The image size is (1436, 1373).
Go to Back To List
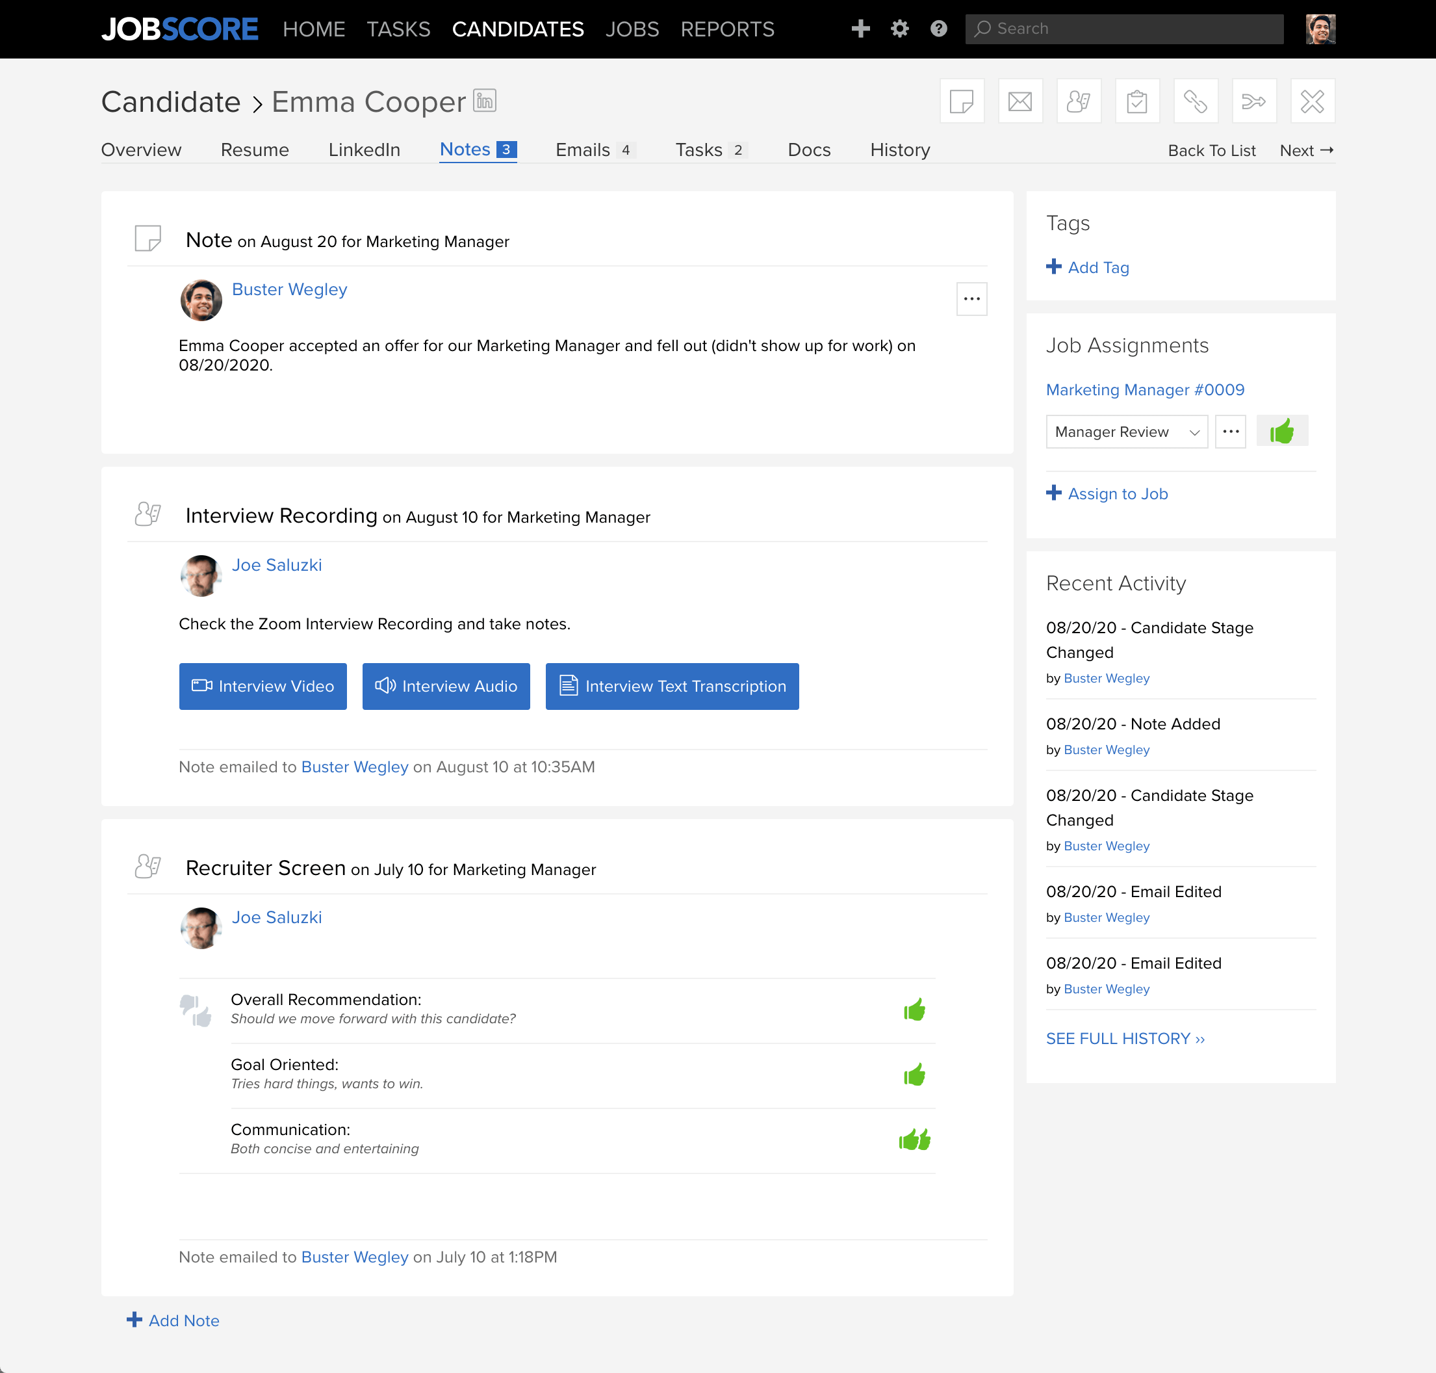[x=1211, y=151]
